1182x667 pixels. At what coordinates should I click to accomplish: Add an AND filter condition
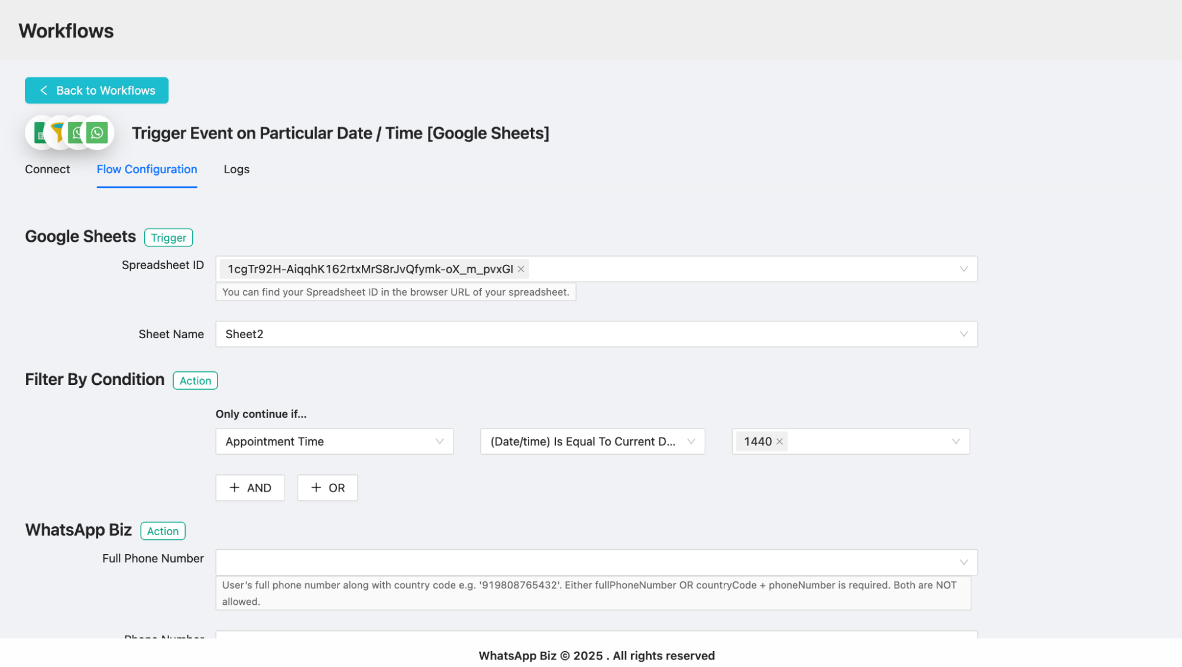[250, 488]
